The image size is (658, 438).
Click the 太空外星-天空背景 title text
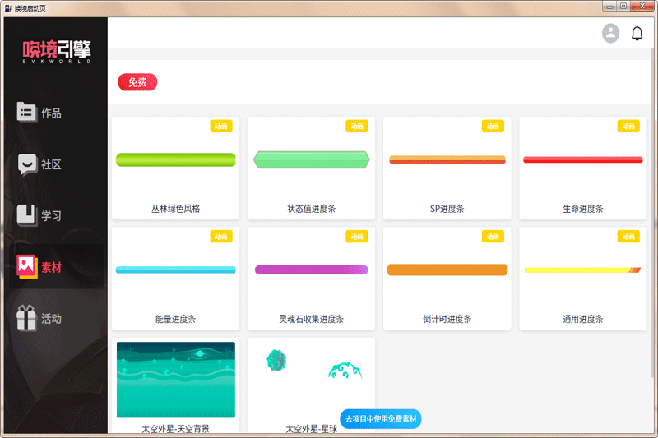176,429
